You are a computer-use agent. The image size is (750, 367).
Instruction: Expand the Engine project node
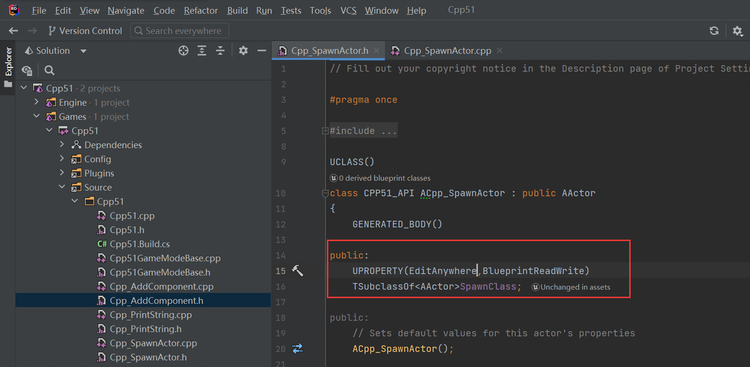pos(36,103)
